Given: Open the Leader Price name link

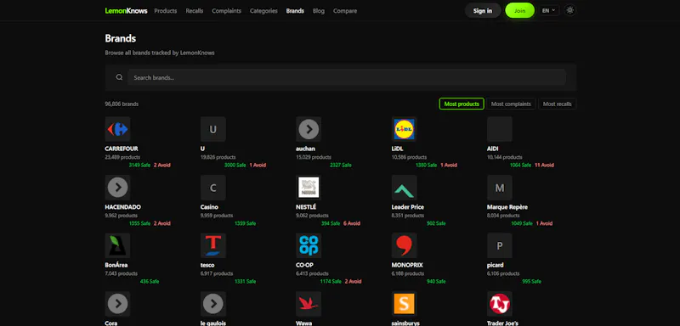Looking at the screenshot, I should [x=408, y=207].
